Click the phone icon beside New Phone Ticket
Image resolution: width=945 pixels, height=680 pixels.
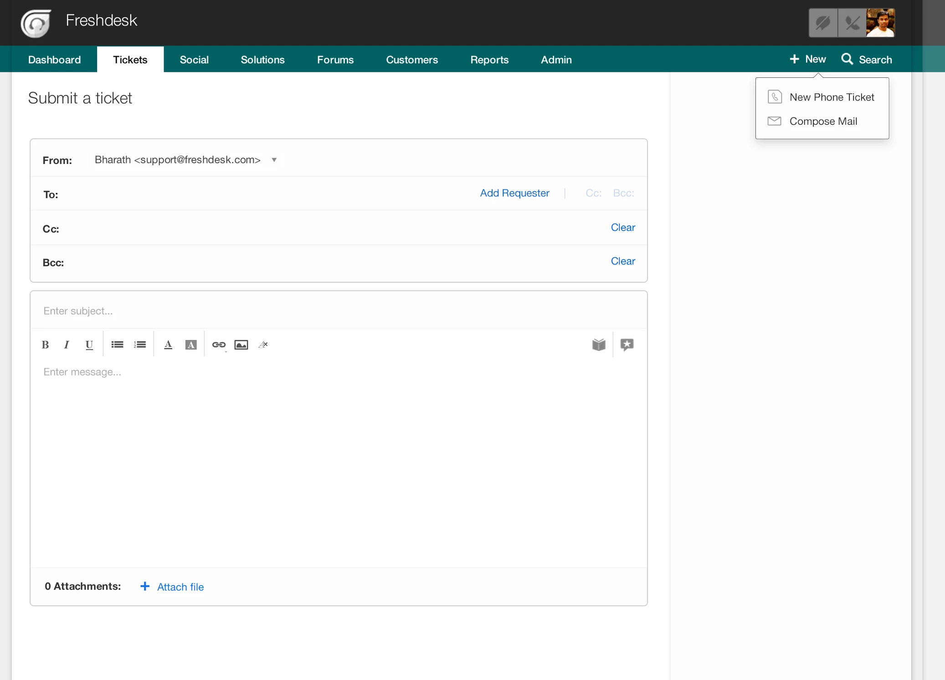click(x=775, y=97)
